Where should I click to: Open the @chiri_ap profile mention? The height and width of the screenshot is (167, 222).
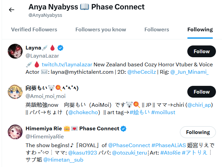coord(199,105)
